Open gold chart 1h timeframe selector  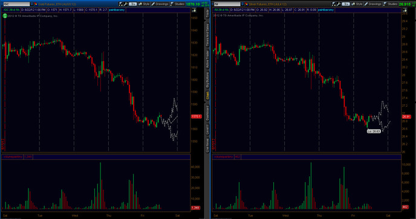click(132, 4)
